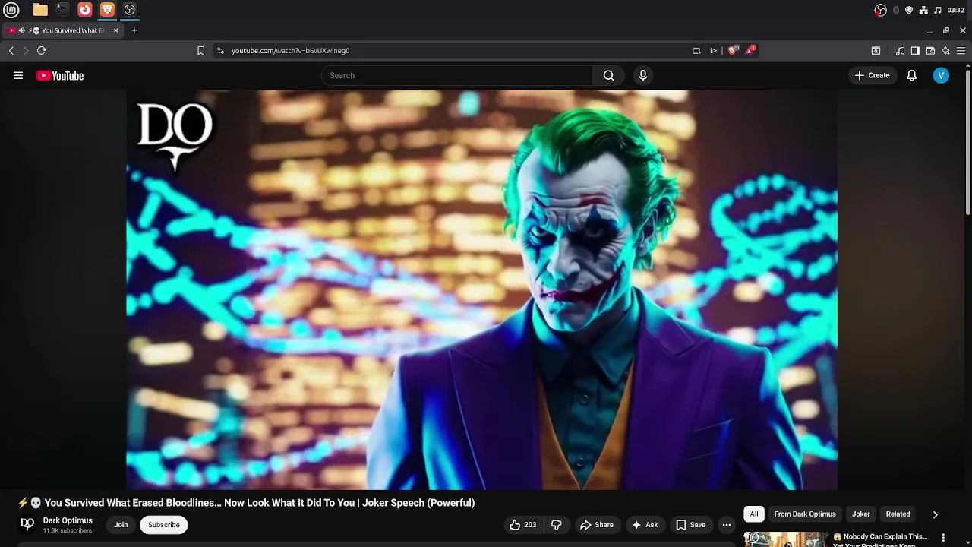Open Firefox from the panel
This screenshot has width=972, height=547.
[x=85, y=10]
